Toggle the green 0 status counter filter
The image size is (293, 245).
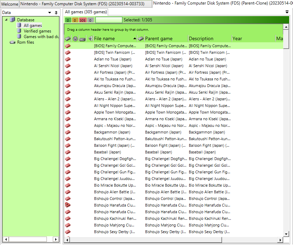68,20
